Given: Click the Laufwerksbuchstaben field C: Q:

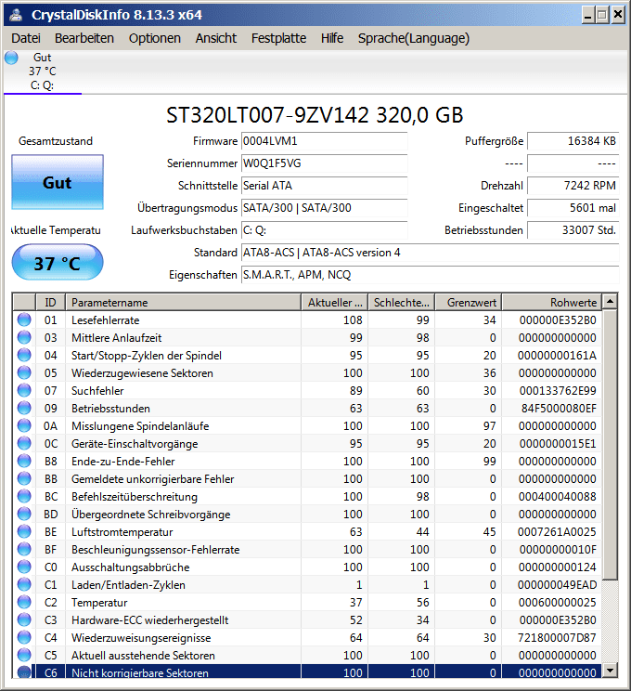Looking at the screenshot, I should pos(324,230).
